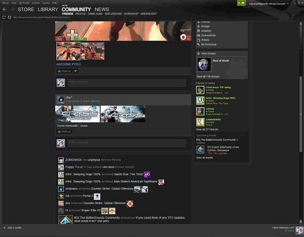304x237 pixels.
Task: Click View all 271 friends link
Action: point(207,130)
